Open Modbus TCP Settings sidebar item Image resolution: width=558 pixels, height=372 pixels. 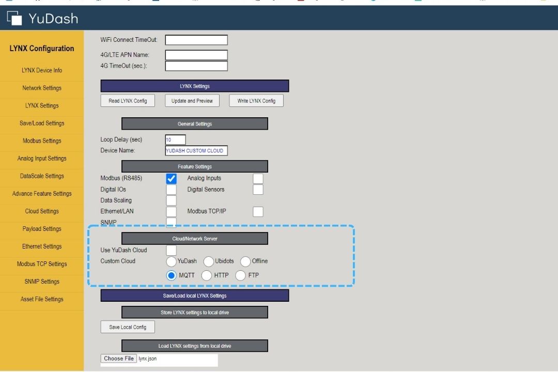[42, 264]
